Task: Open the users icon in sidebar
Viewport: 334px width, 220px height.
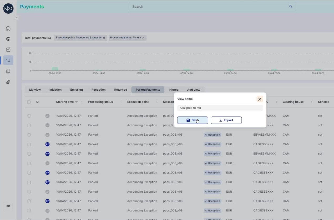Action: pyautogui.click(x=8, y=82)
